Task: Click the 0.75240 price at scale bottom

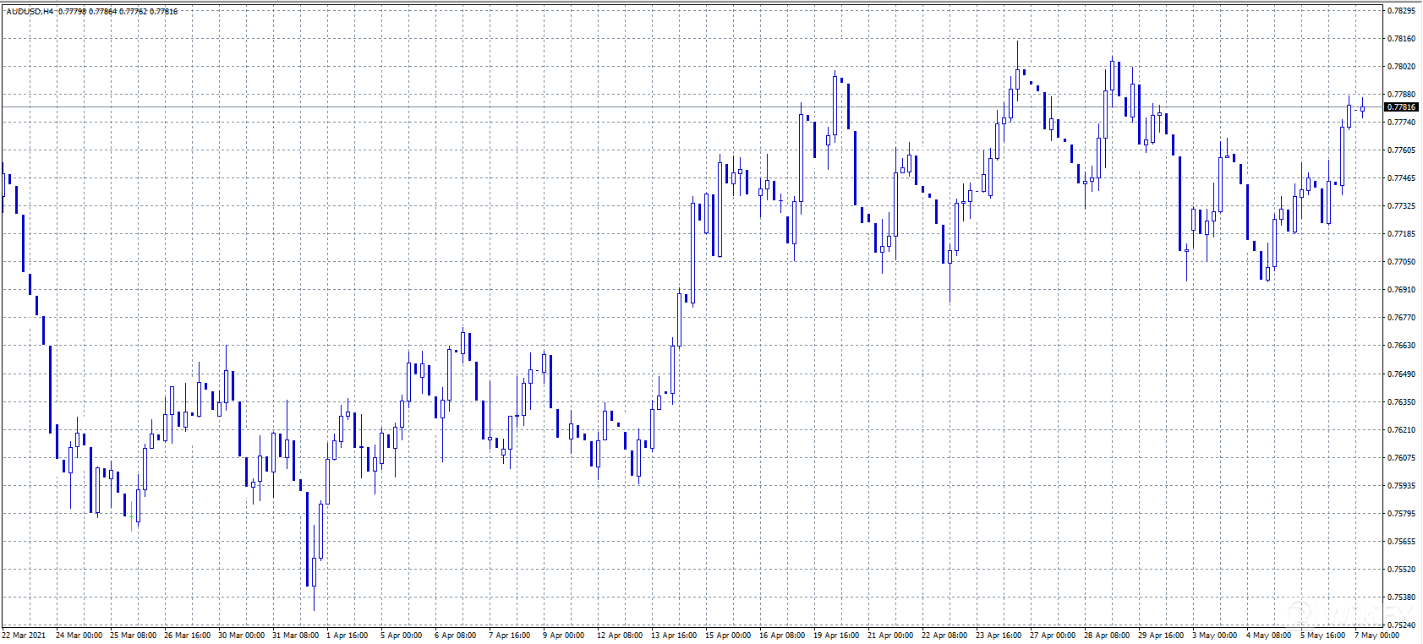Action: 1401,625
